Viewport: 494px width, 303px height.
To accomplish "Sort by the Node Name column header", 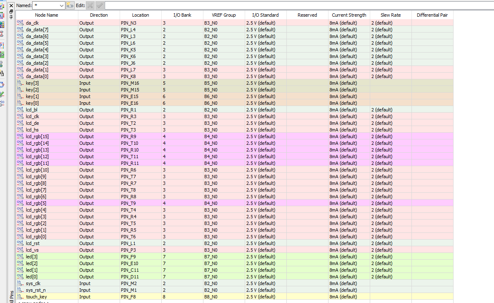I will (47, 15).
